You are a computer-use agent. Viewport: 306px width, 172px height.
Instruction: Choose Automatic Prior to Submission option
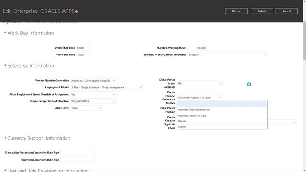194,110
